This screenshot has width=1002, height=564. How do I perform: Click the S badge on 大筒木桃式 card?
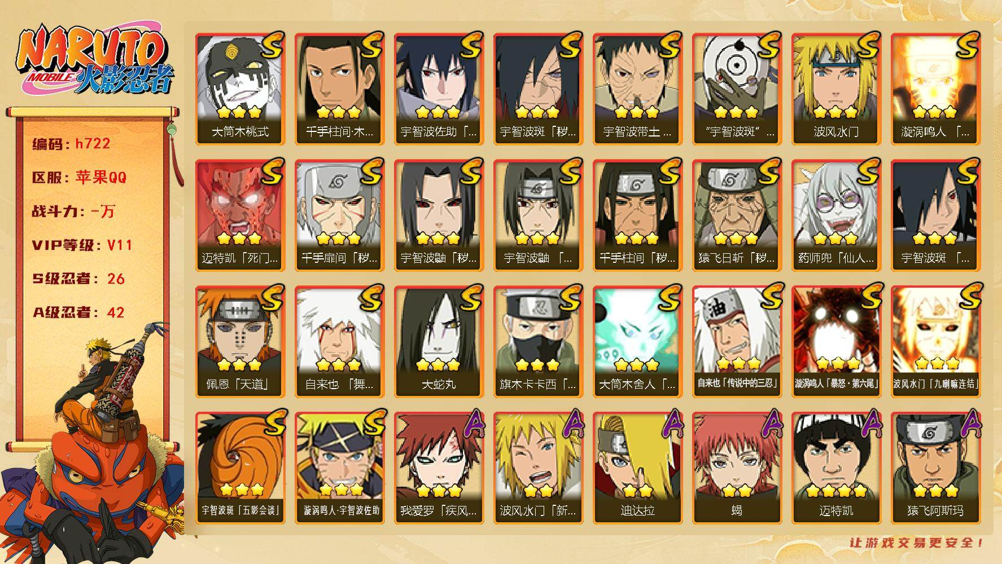(271, 45)
